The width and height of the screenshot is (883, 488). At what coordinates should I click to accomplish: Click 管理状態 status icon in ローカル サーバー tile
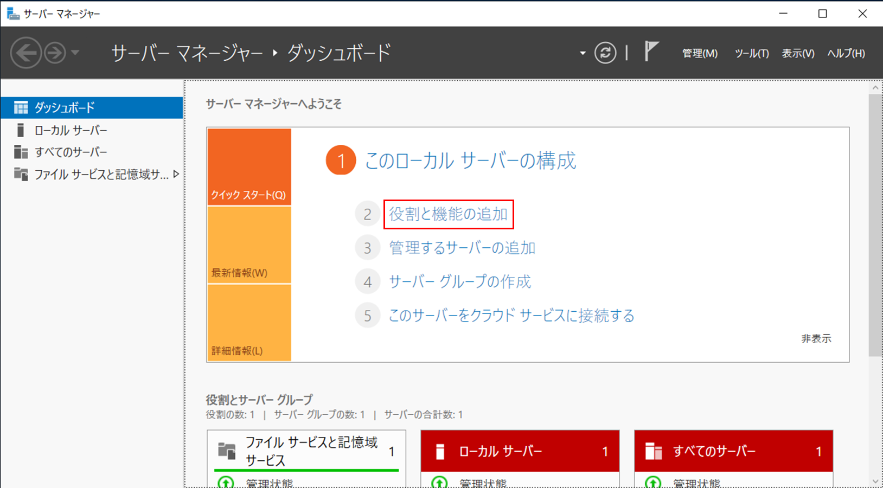(439, 482)
